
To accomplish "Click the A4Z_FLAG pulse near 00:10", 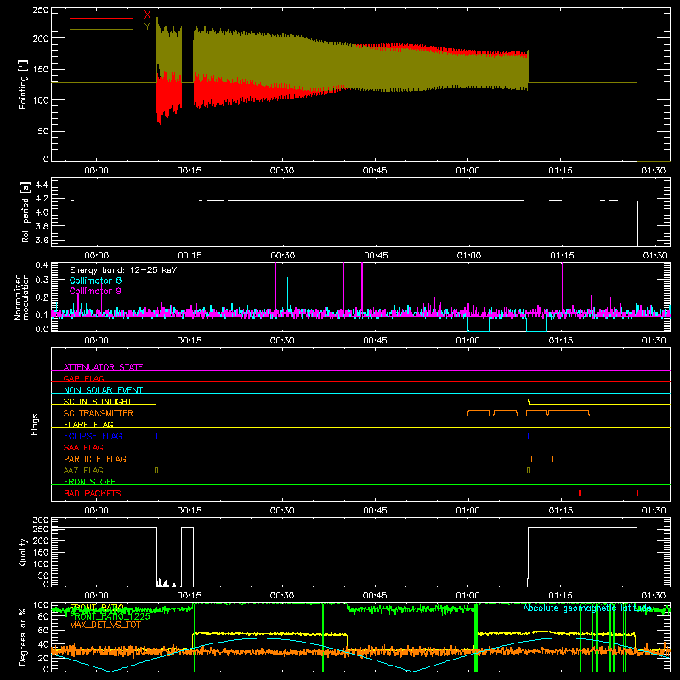I will 156,471.
